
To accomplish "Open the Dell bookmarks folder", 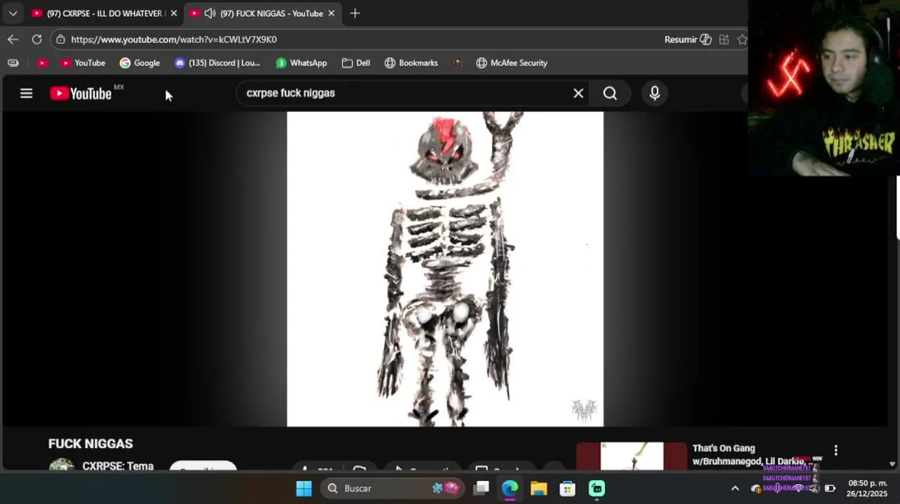I will coord(356,63).
